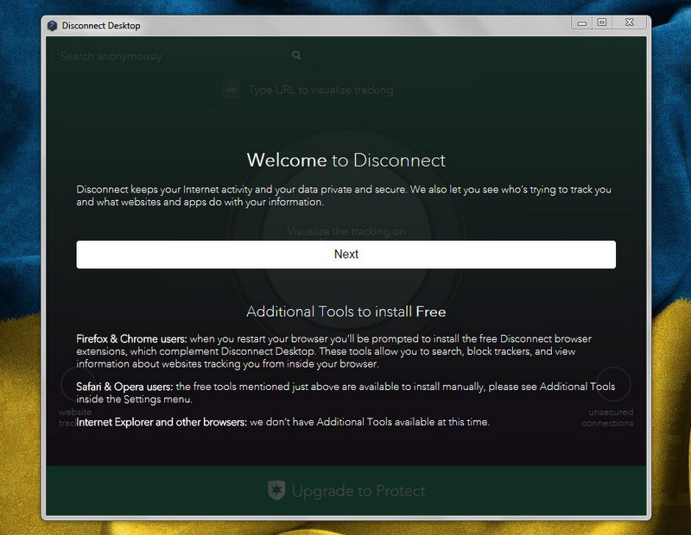Minimize the Disconnect Desktop window
This screenshot has width=691, height=535.
click(582, 22)
